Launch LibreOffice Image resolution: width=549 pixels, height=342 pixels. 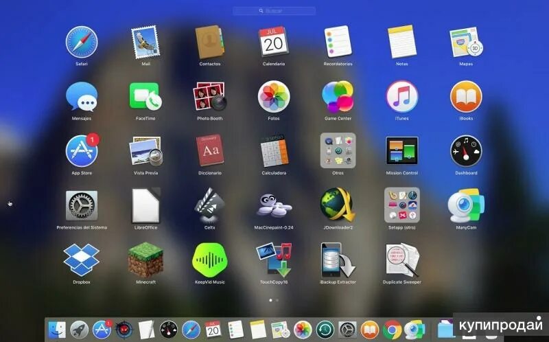(145, 206)
